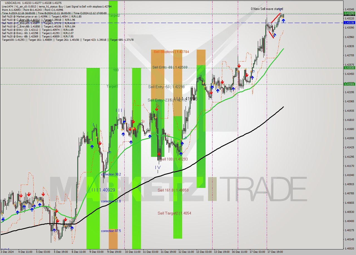Click the 1.40020 price axis value
Screen dimensions: 356x255
point(349,249)
